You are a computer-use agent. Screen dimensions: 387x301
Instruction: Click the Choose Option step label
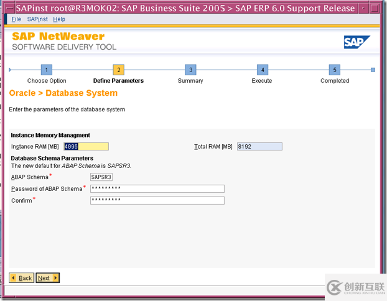pos(47,81)
